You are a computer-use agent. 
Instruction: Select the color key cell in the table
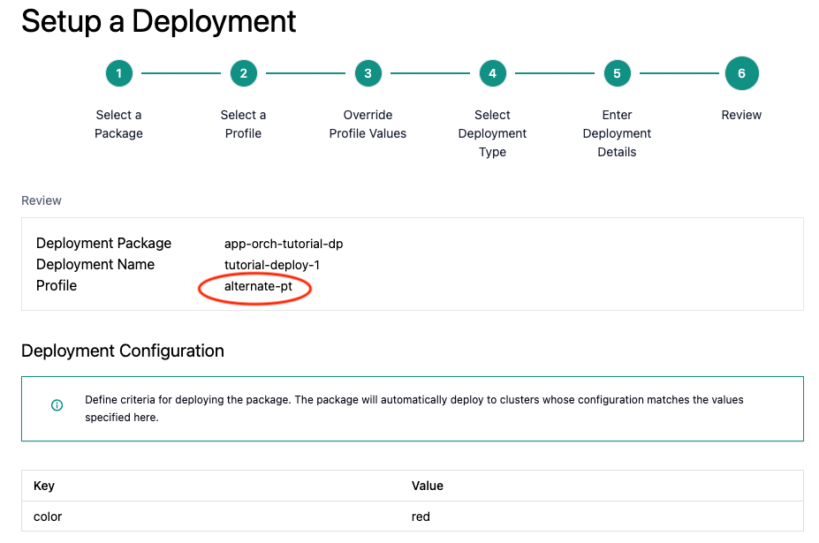pos(48,517)
